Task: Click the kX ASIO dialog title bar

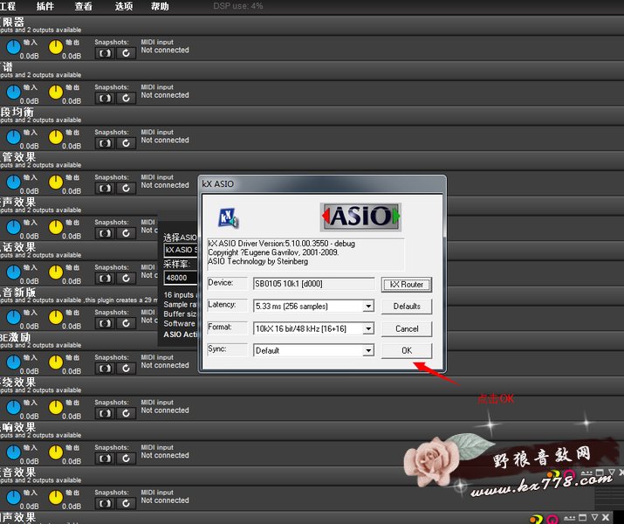Action: [x=322, y=184]
